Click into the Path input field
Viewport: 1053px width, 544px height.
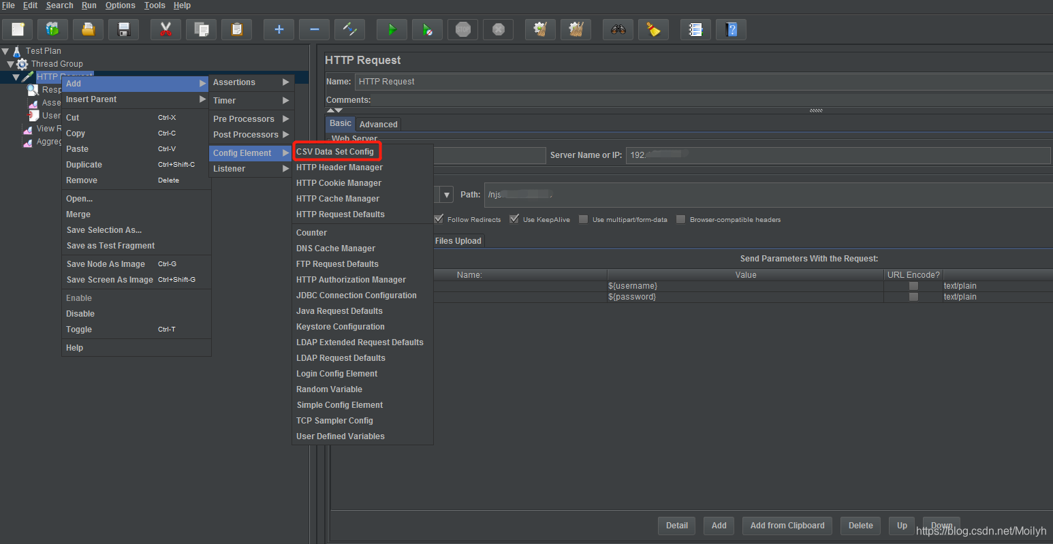coord(768,195)
